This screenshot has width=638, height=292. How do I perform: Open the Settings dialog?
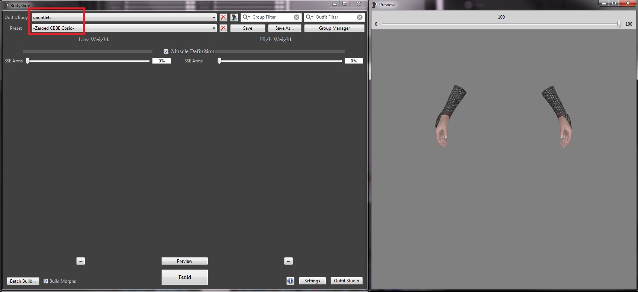[312, 281]
